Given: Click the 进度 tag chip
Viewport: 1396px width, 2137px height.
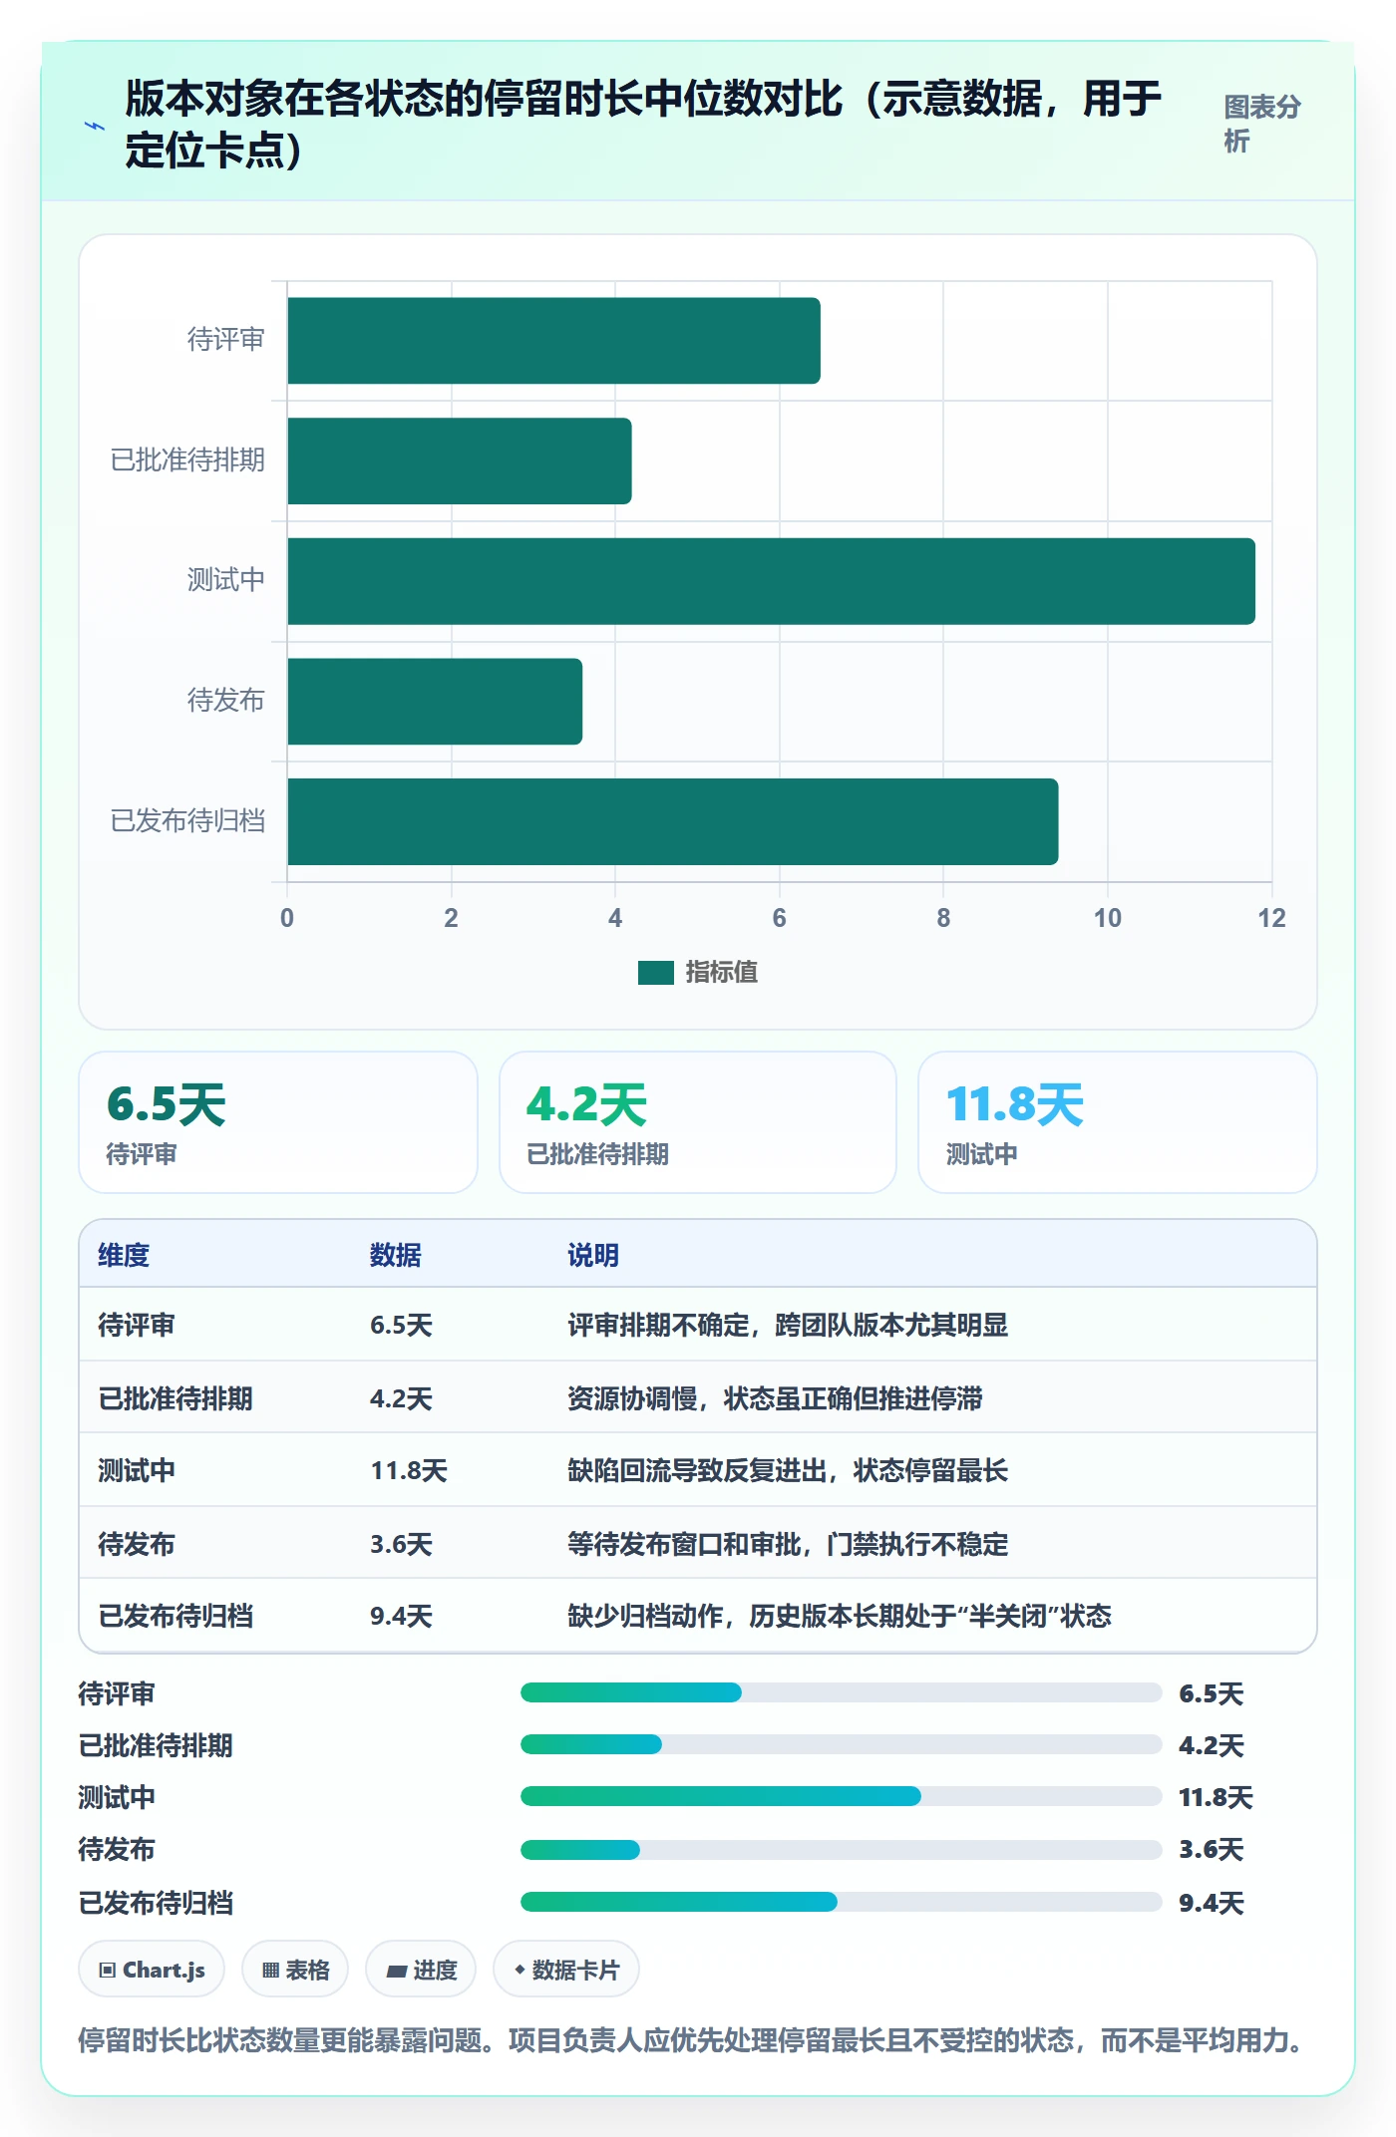Looking at the screenshot, I should [x=421, y=1970].
